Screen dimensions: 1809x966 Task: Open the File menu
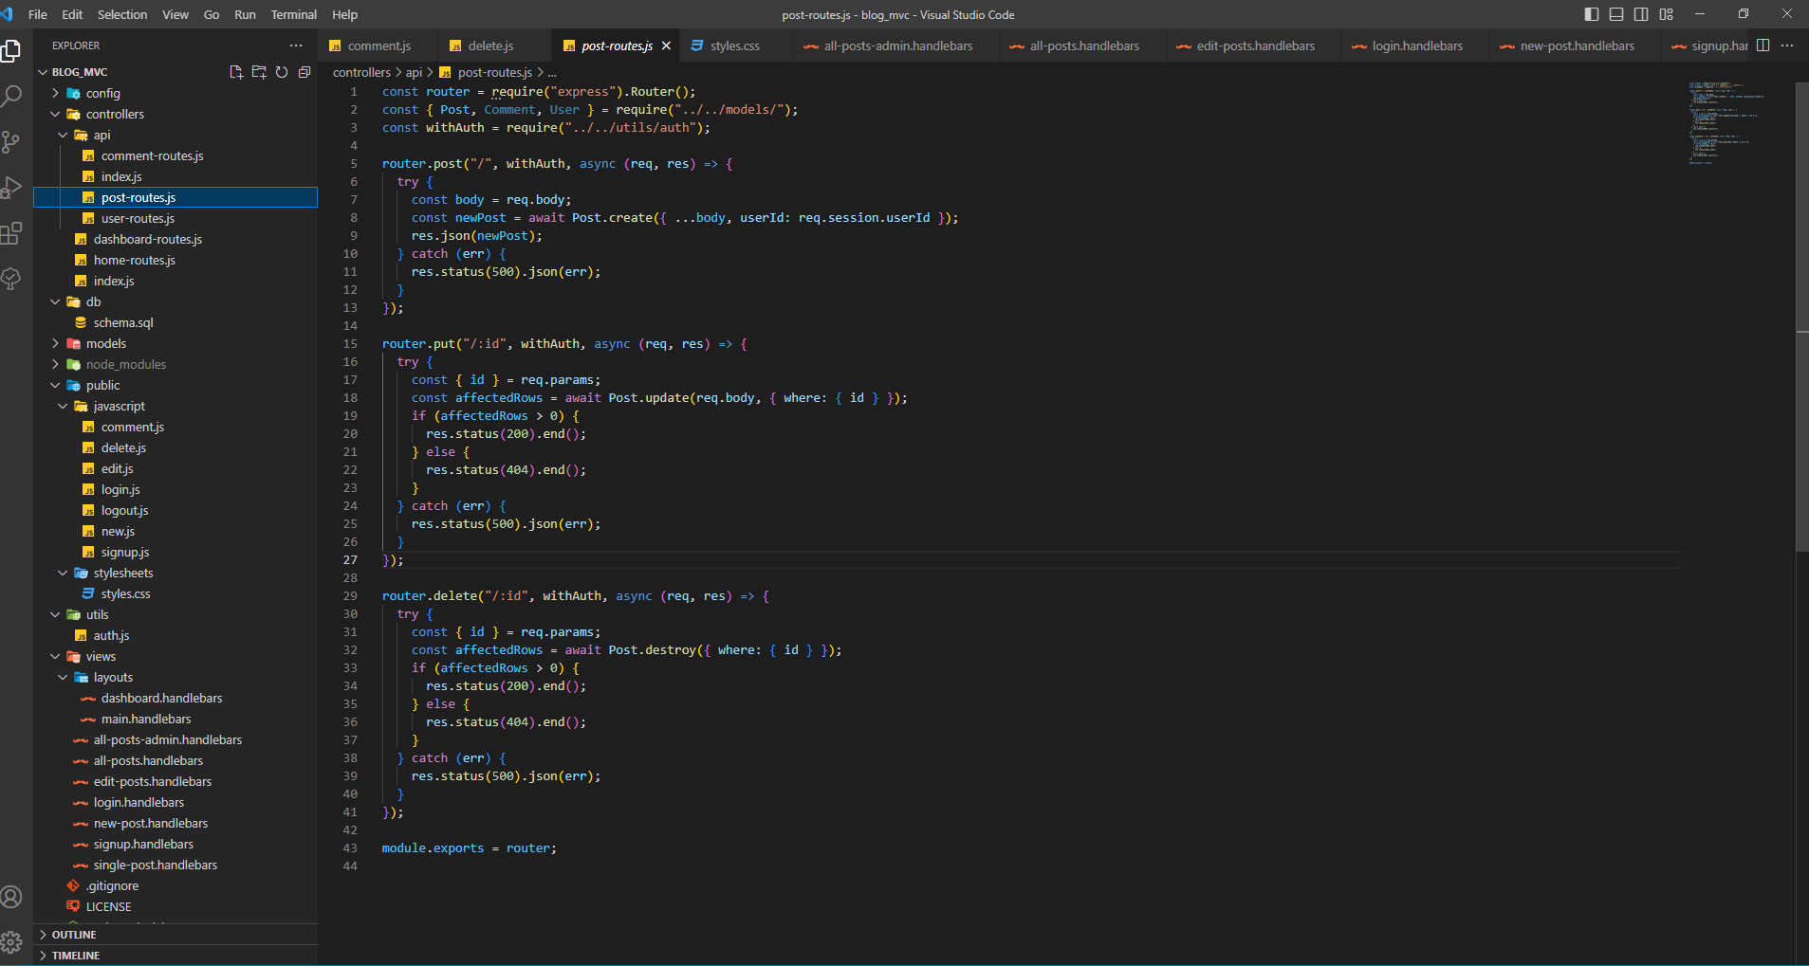pyautogui.click(x=38, y=14)
